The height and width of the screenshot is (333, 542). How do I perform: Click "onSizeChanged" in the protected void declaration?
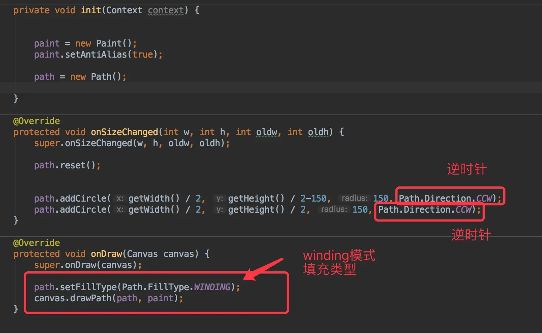(x=124, y=132)
